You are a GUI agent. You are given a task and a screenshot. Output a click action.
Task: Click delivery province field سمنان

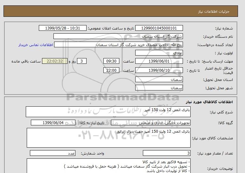(x=159, y=79)
